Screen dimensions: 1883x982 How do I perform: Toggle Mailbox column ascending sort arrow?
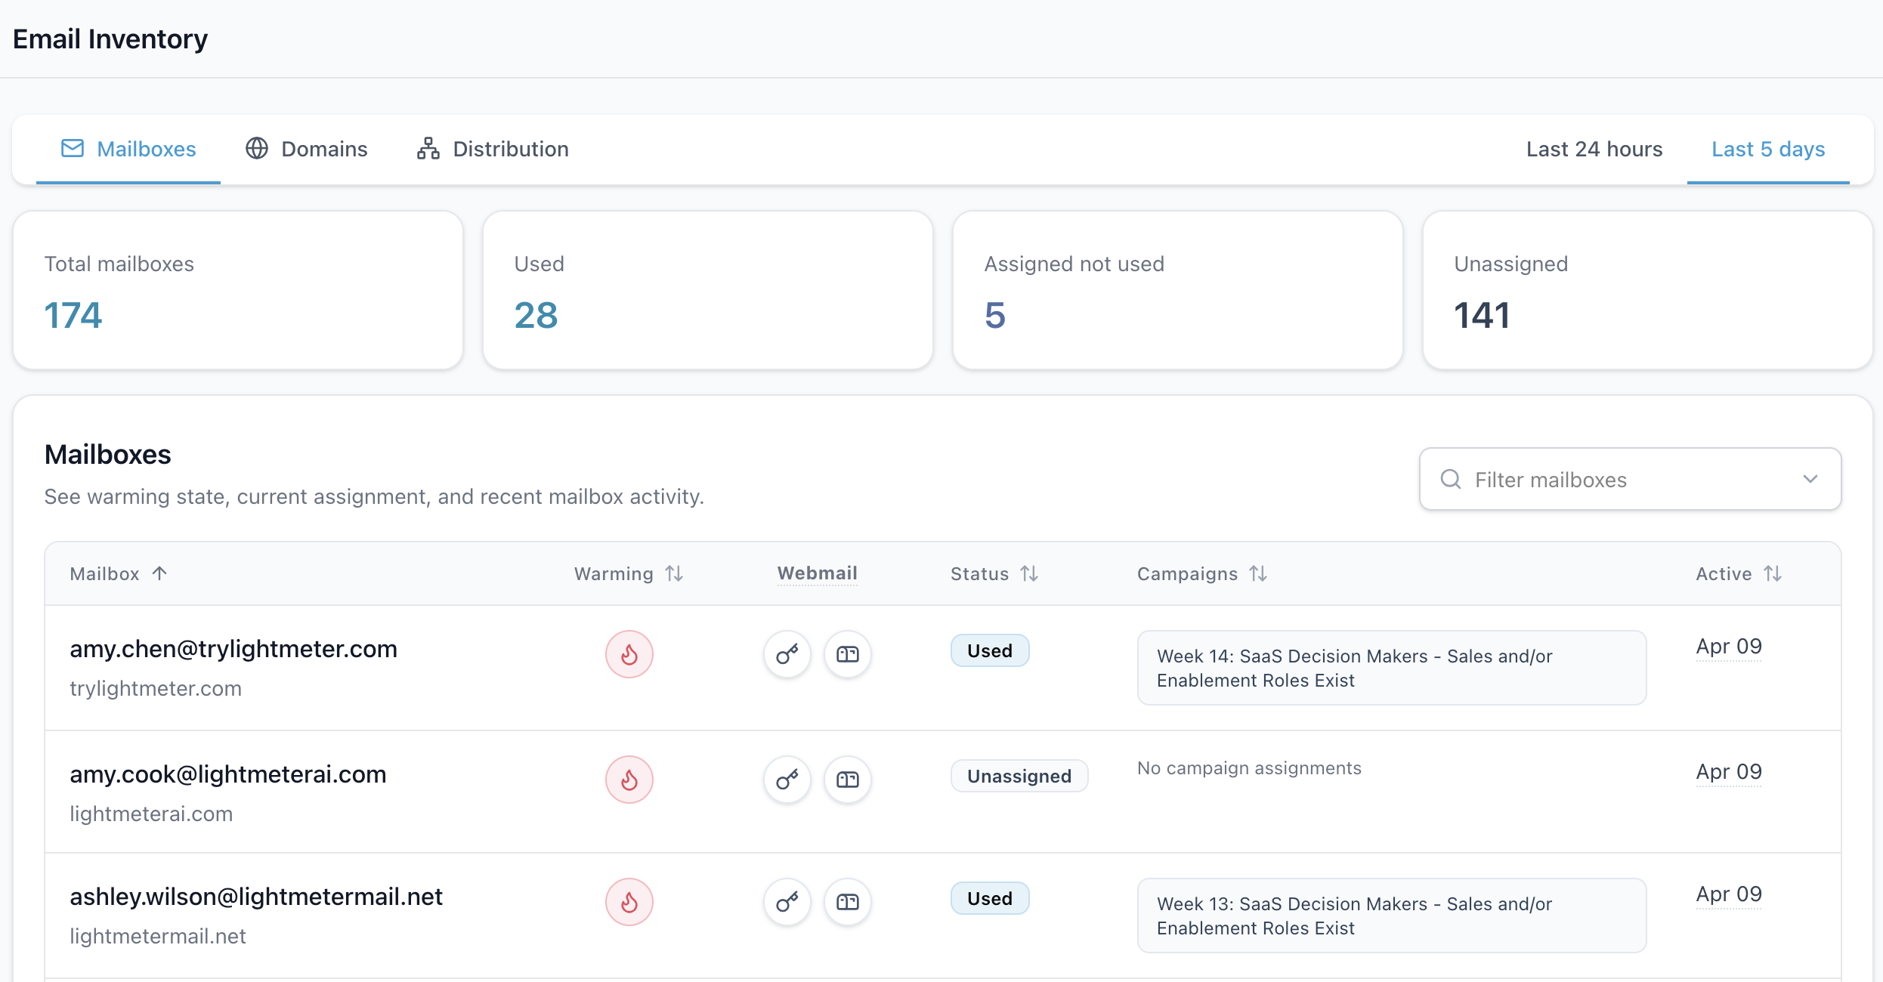(x=159, y=573)
